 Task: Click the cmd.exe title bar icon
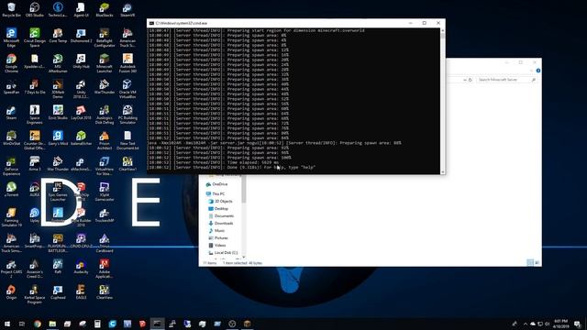[x=151, y=23]
